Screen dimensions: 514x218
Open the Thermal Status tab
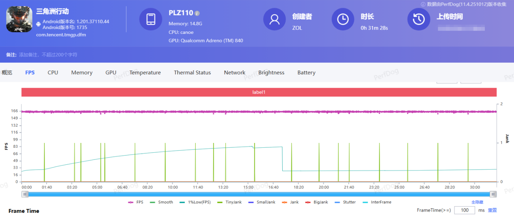192,73
